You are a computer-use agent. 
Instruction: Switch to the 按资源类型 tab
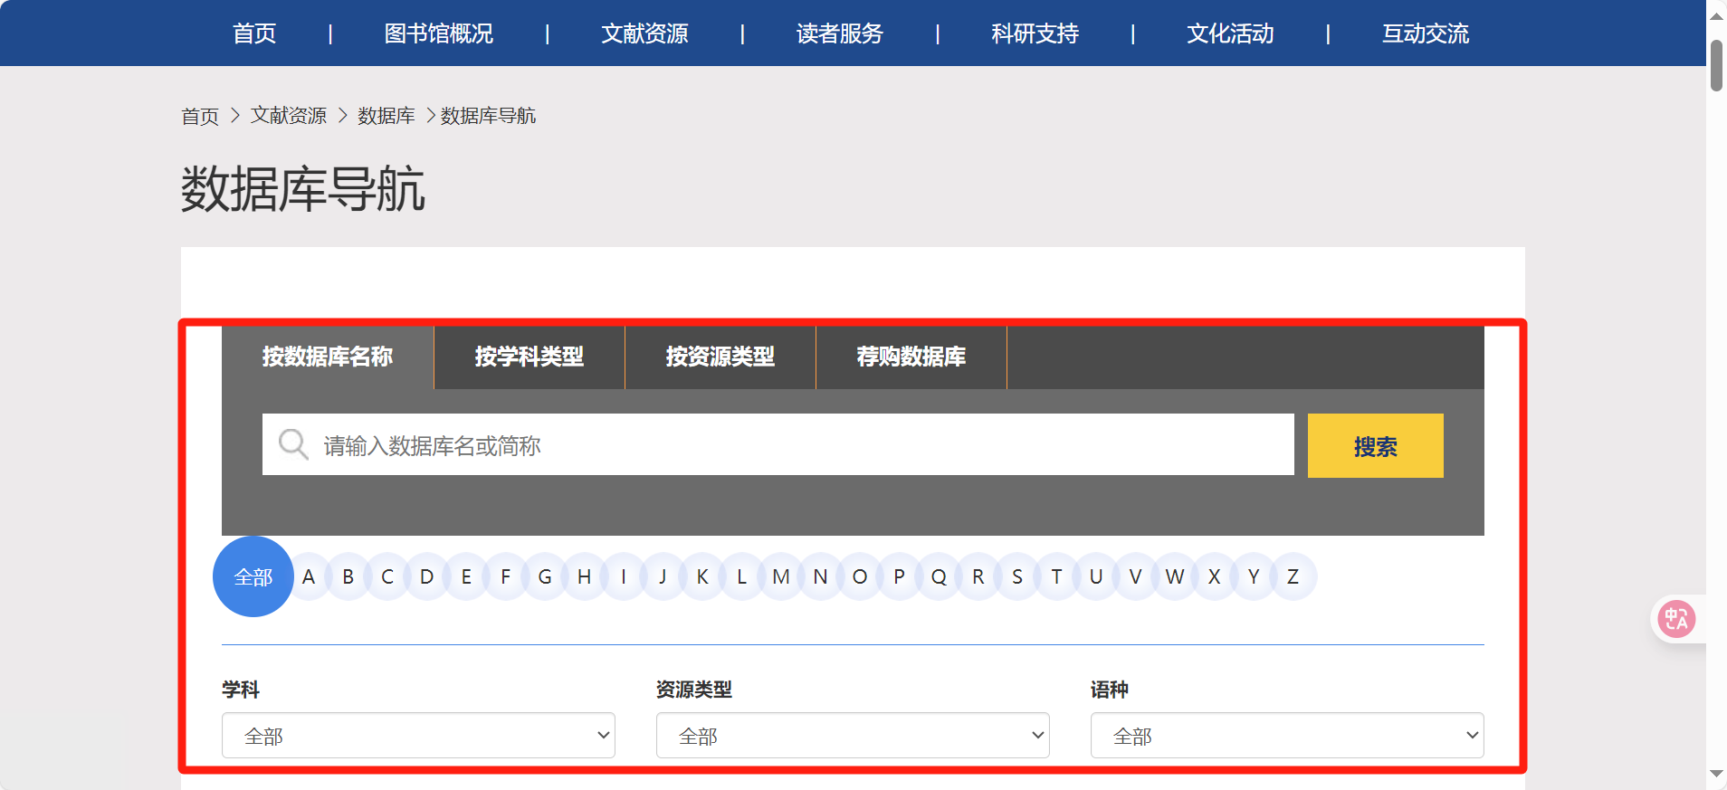[720, 357]
